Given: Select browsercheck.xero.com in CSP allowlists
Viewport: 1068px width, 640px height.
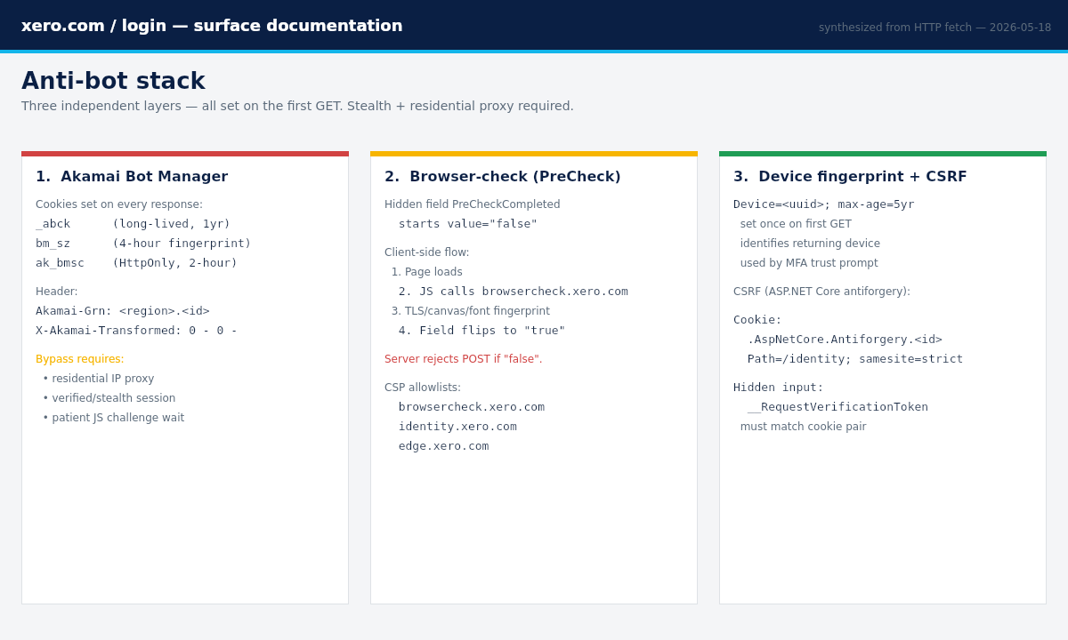Looking at the screenshot, I should pyautogui.click(x=472, y=407).
